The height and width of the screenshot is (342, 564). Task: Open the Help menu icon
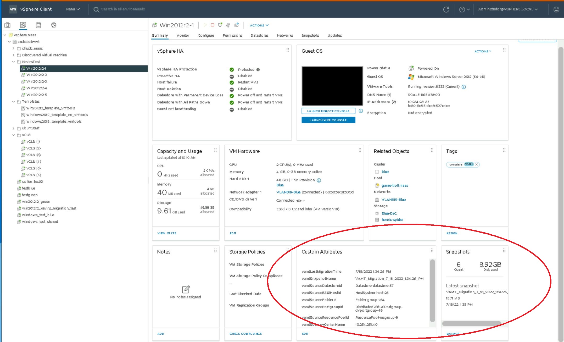click(x=465, y=9)
